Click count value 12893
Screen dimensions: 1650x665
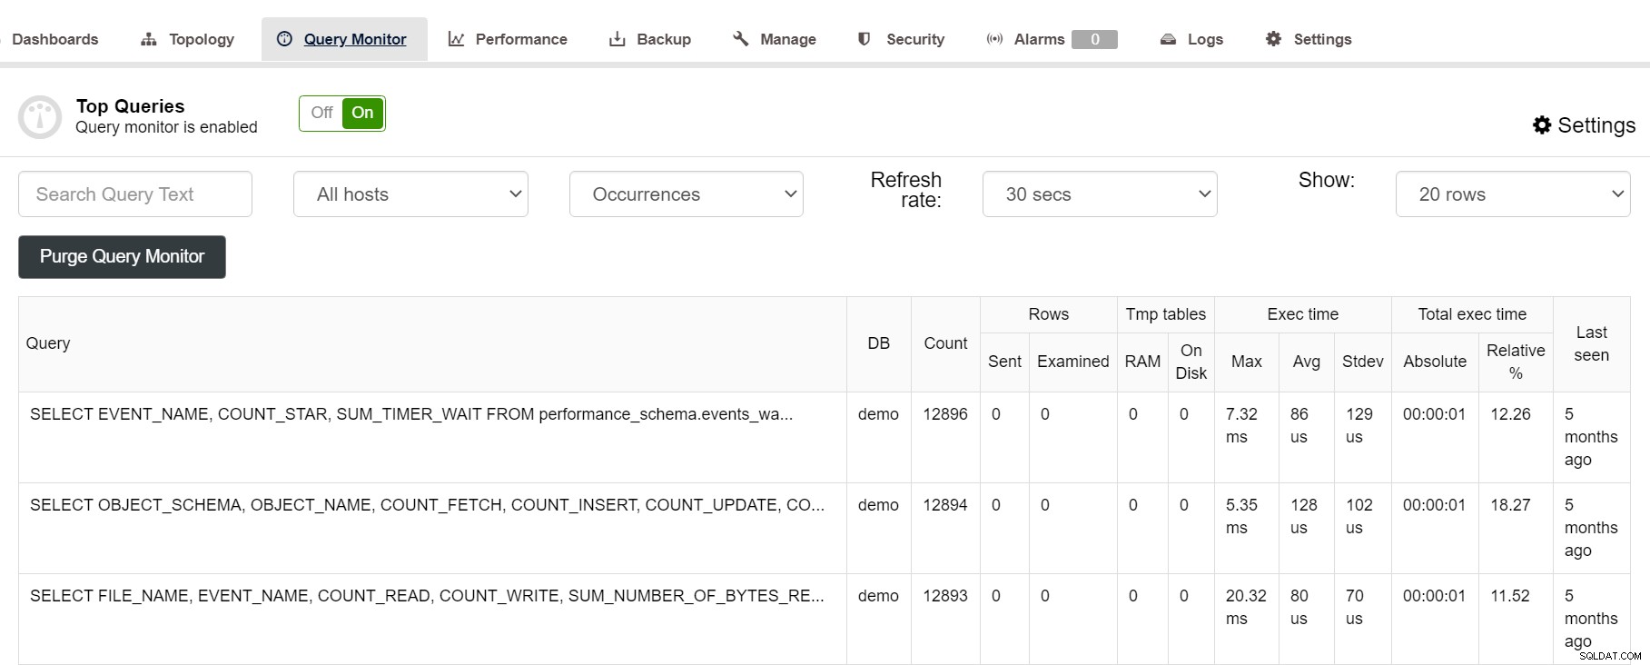tap(945, 596)
